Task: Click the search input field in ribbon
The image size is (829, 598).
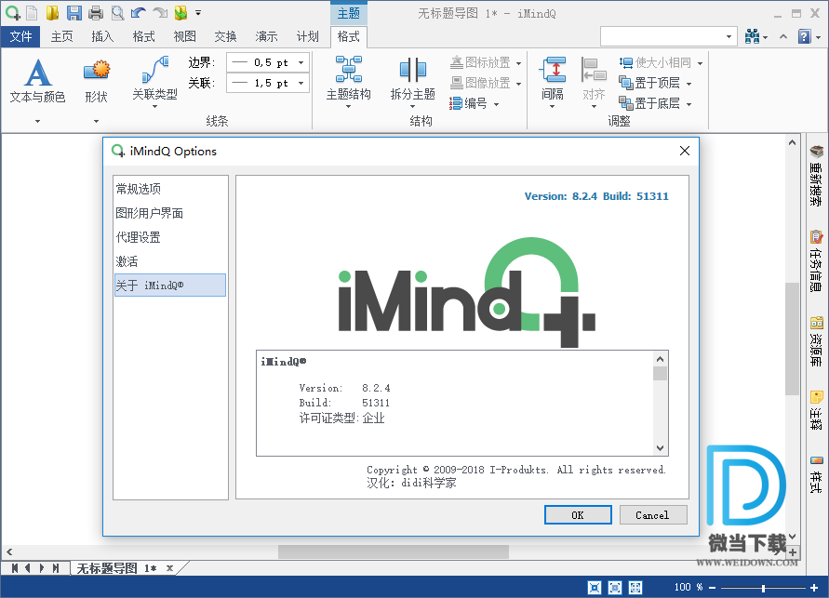Action: 662,36
